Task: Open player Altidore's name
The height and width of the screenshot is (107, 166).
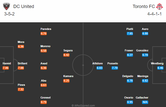Action: [97, 63]
